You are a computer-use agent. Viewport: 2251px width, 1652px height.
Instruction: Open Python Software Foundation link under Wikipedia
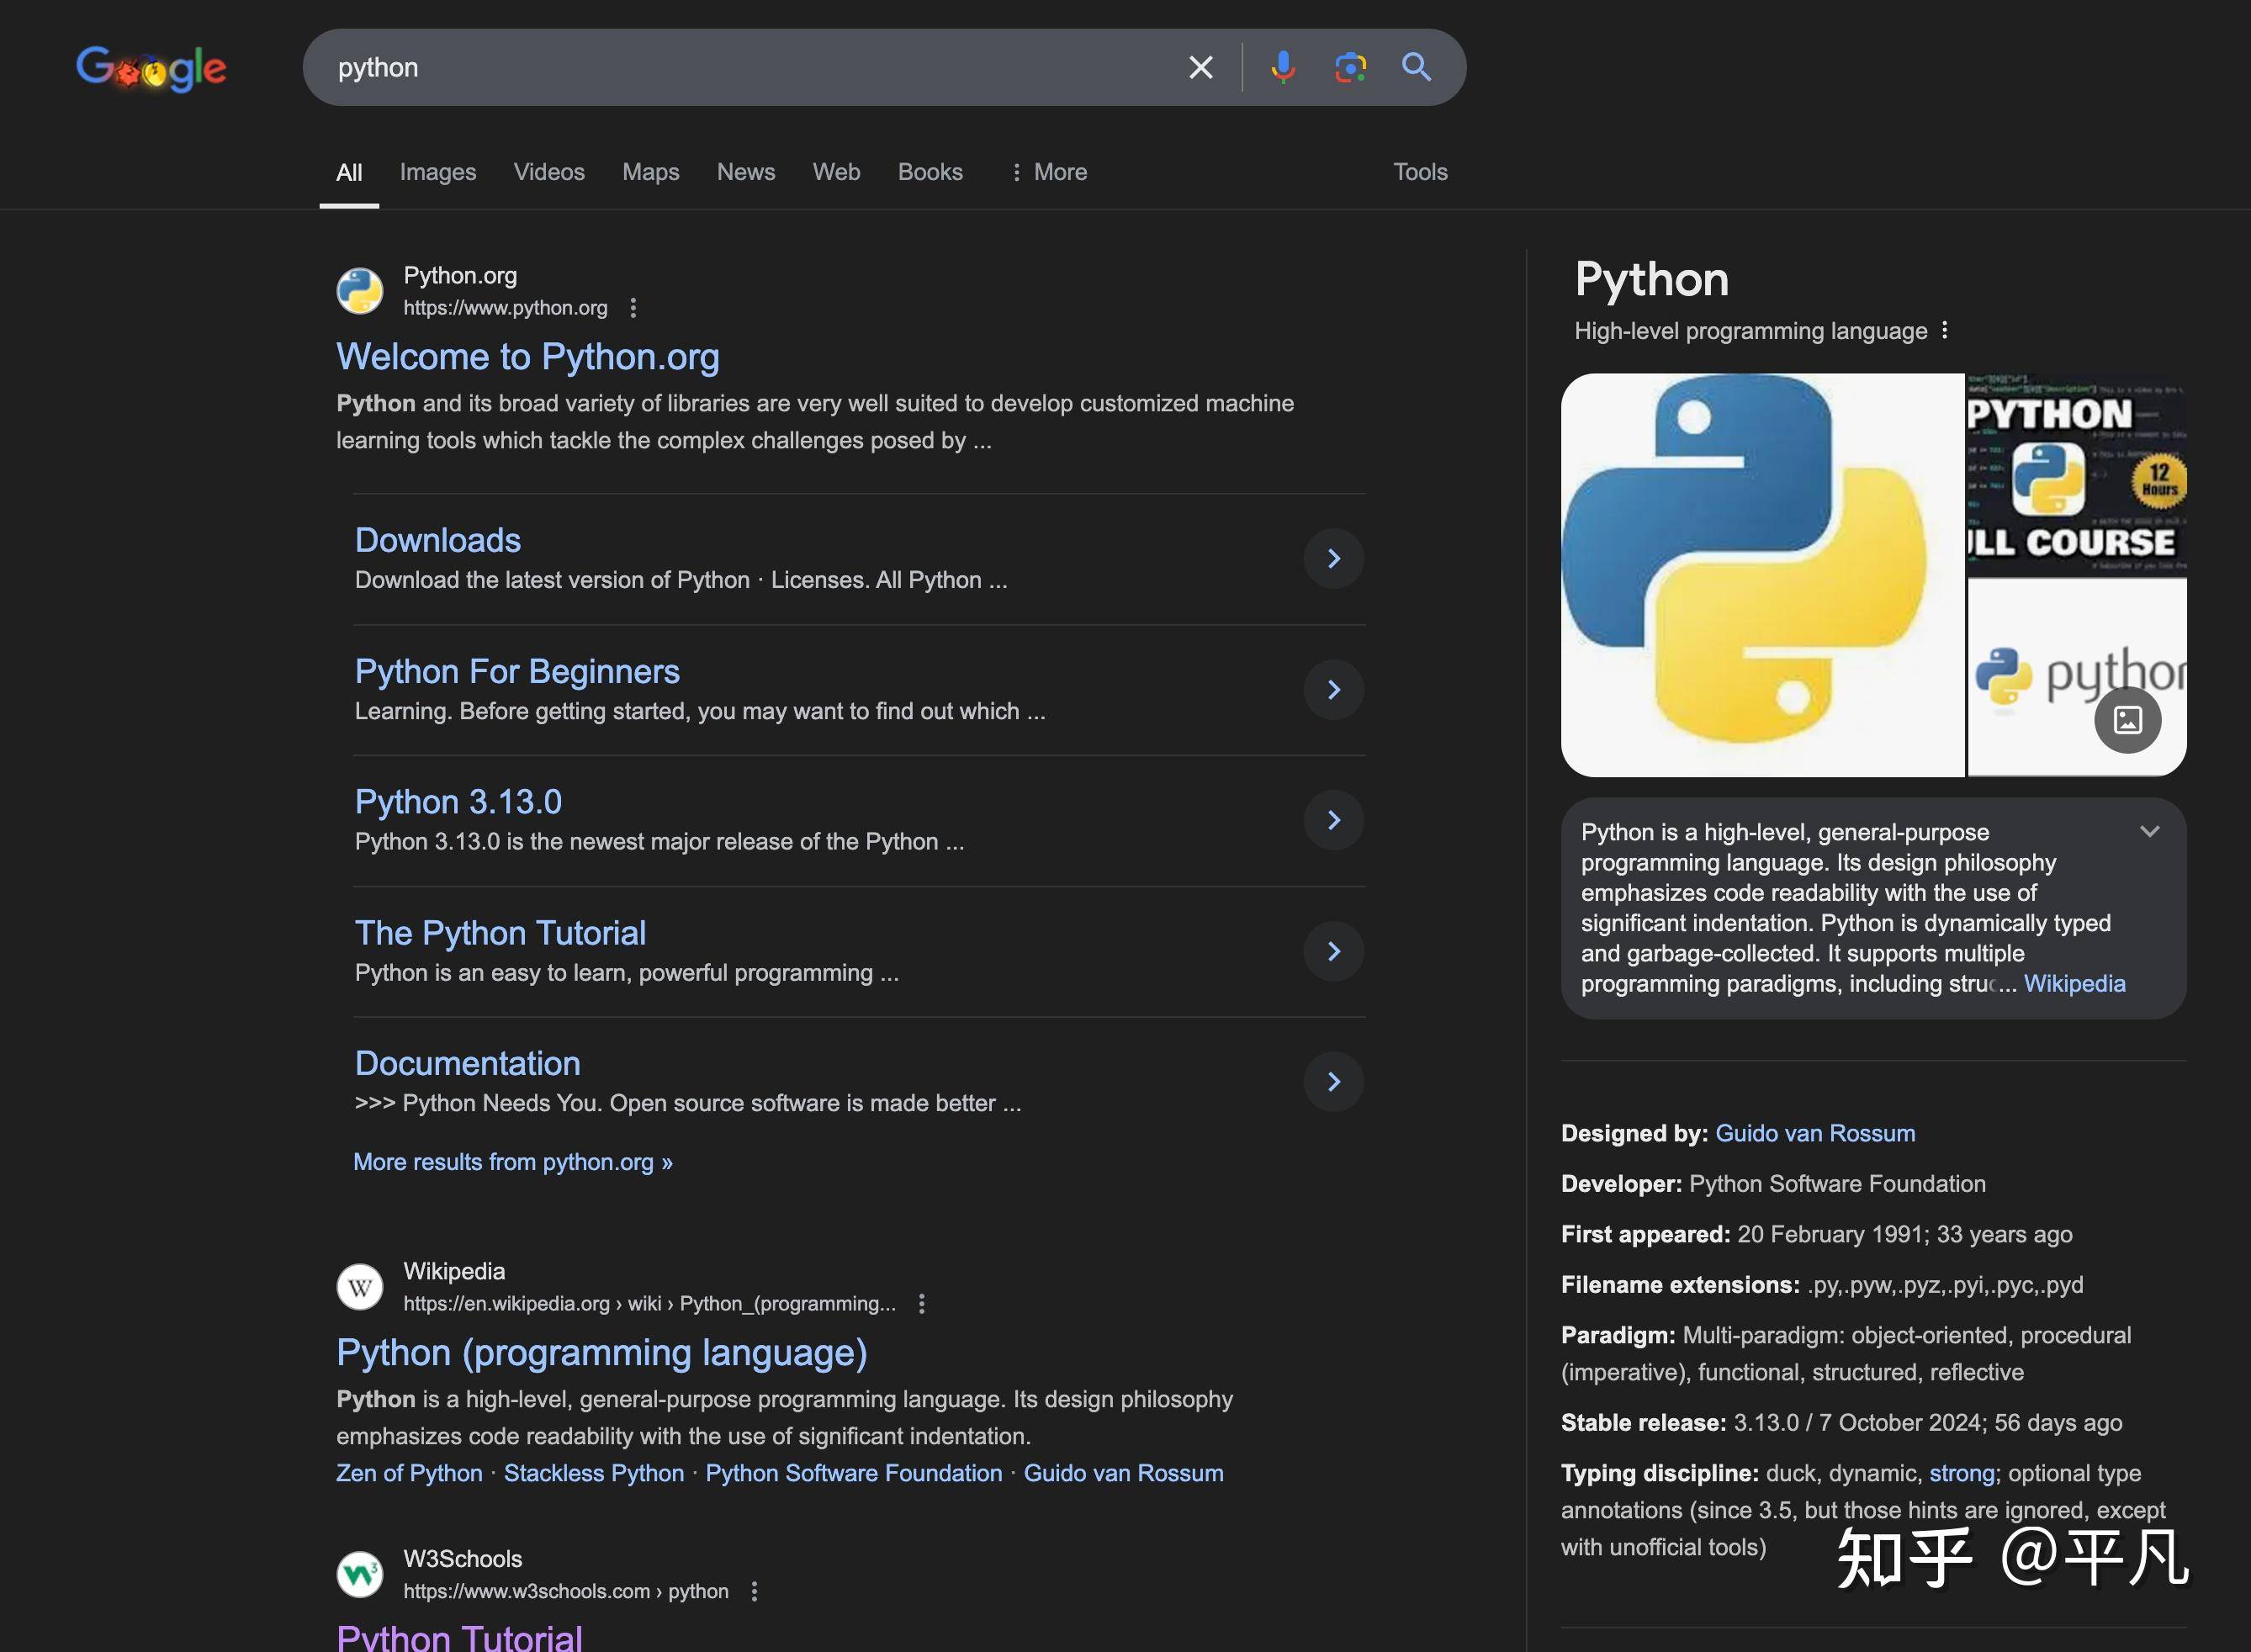[x=853, y=1473]
